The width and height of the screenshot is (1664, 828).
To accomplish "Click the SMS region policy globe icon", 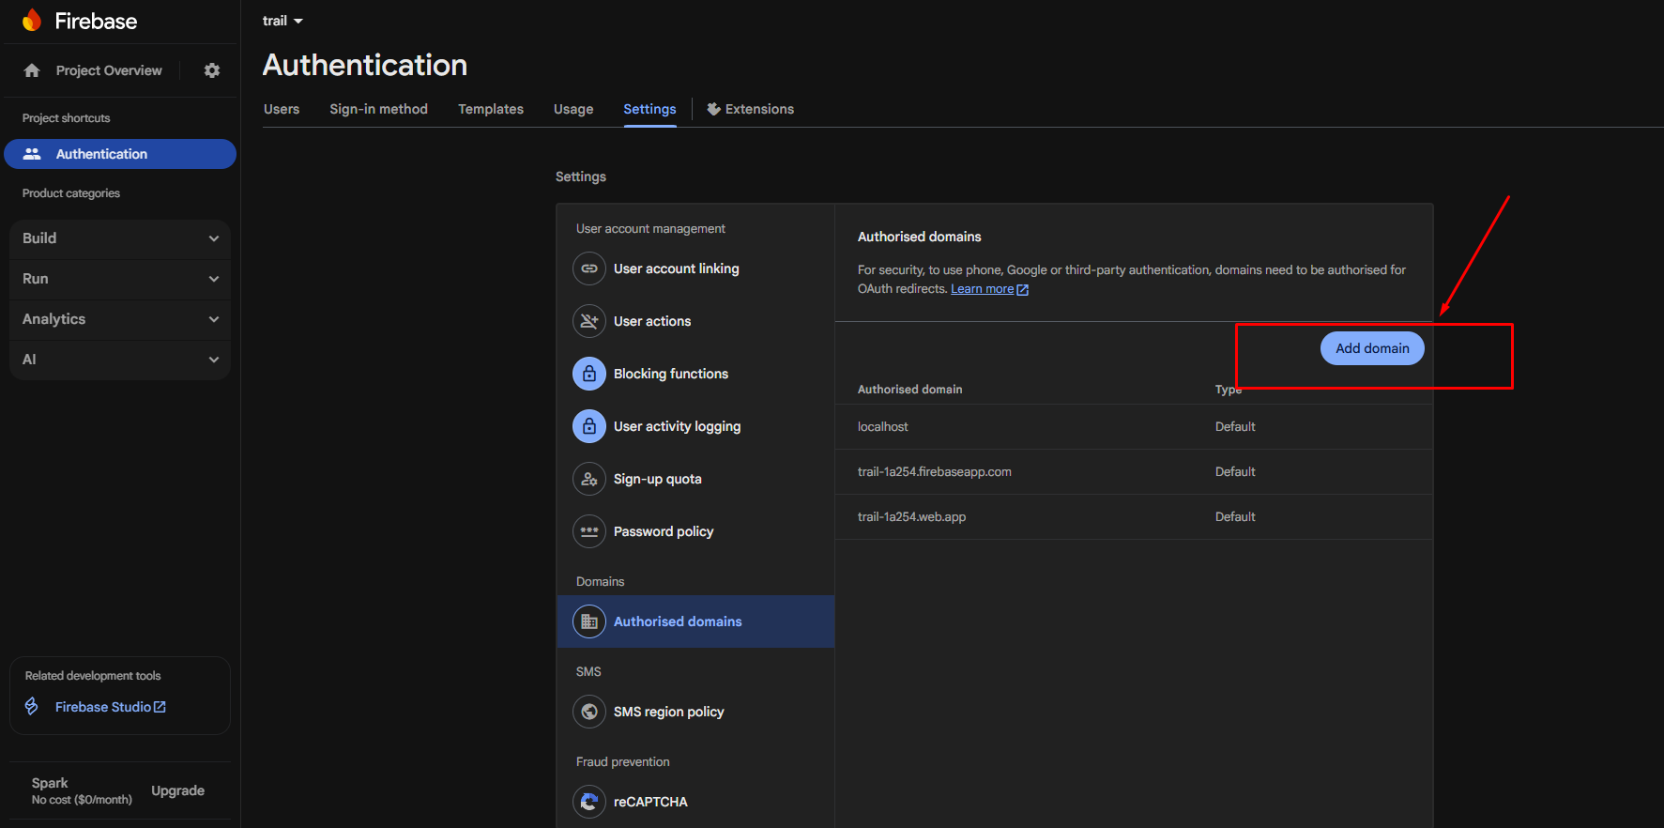I will (x=589, y=712).
